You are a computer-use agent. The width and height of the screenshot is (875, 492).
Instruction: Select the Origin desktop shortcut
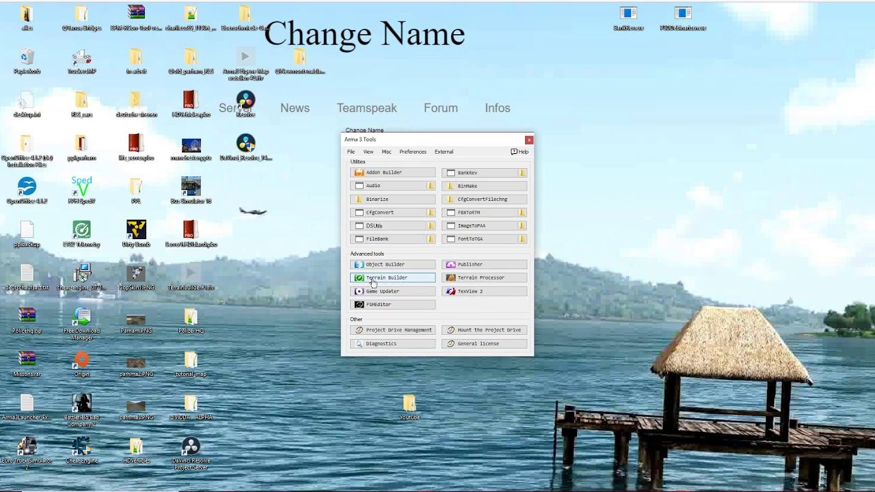click(81, 364)
